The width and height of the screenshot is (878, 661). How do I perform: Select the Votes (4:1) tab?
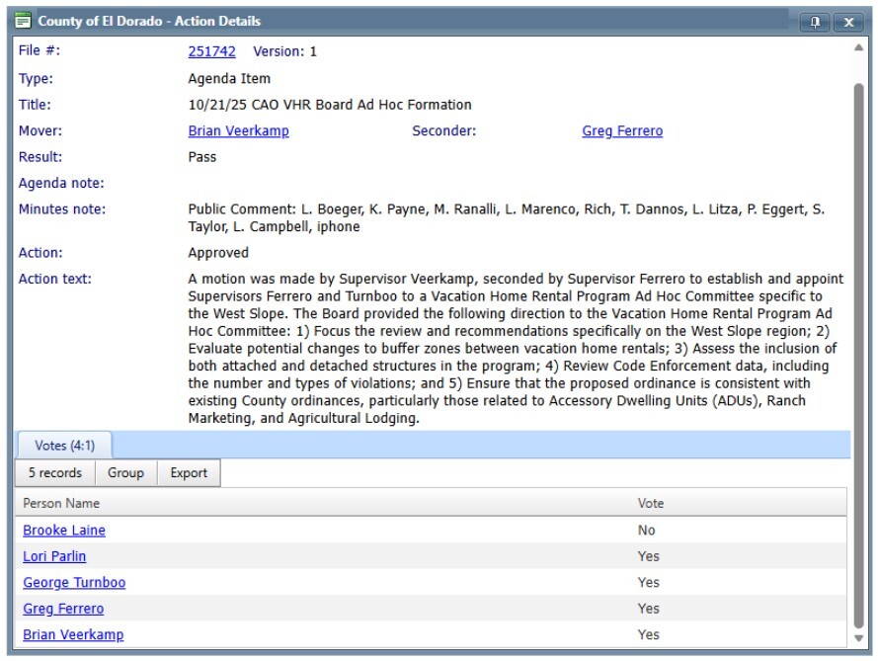pyautogui.click(x=64, y=446)
